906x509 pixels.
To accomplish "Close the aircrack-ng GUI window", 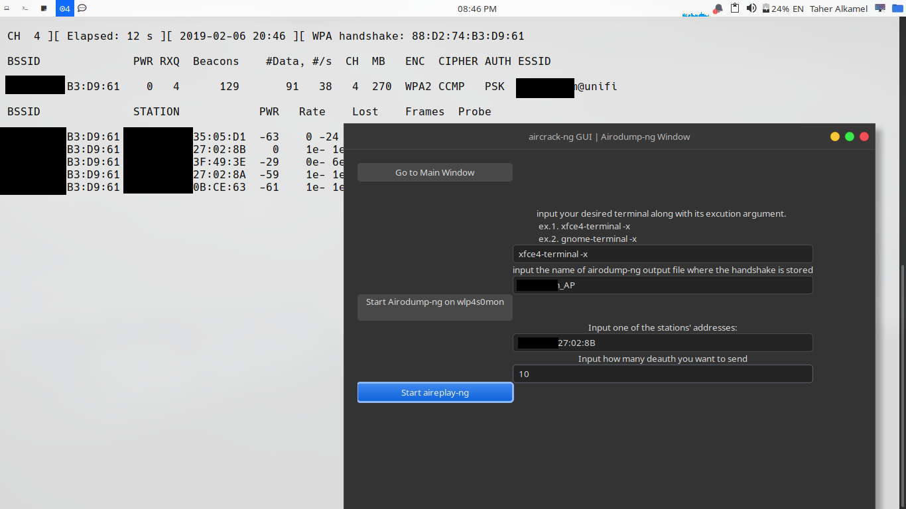I will pyautogui.click(x=864, y=137).
